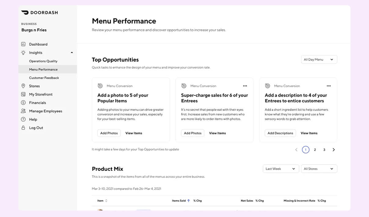Click the DoorDash logo
The height and width of the screenshot is (217, 369).
pos(39,12)
